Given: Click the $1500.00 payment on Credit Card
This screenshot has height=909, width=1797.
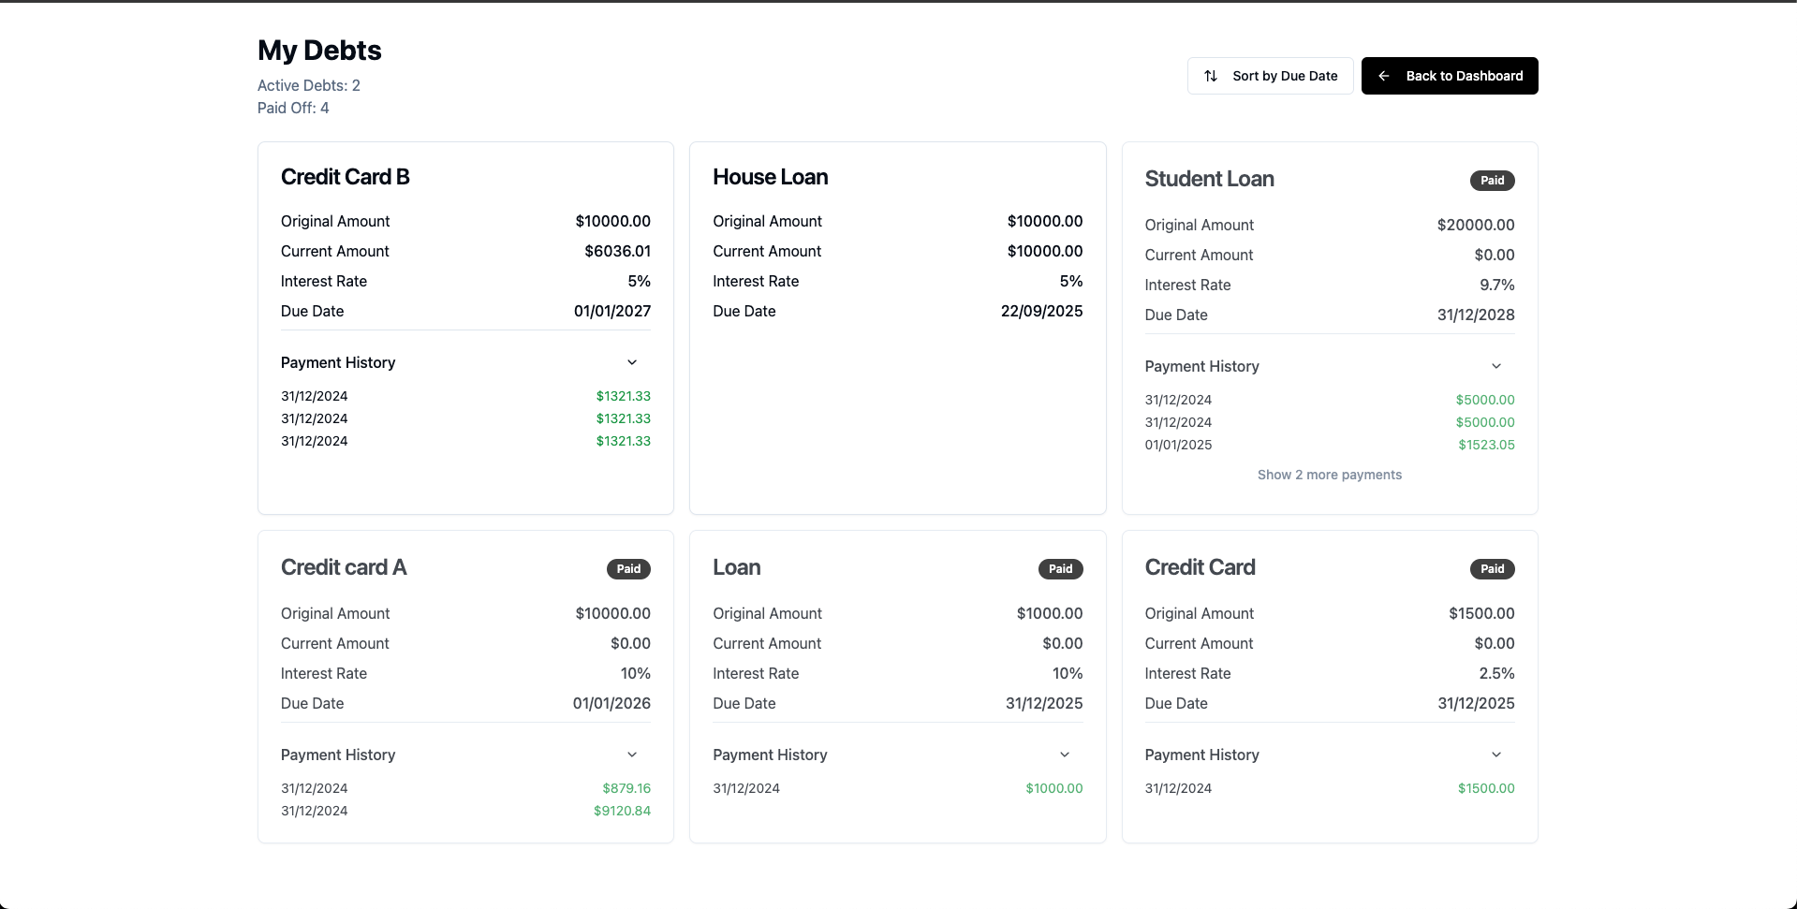Looking at the screenshot, I should coord(1486,788).
